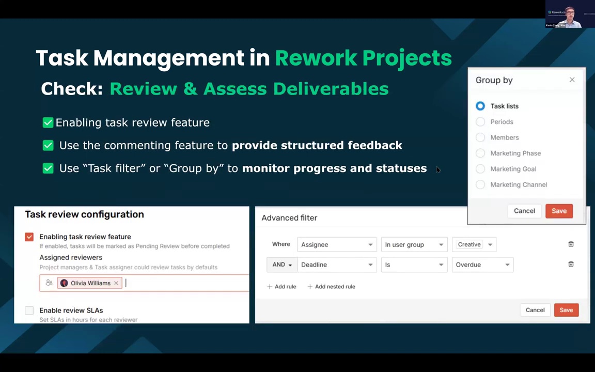Uncheck Enabling task review feature checkbox
This screenshot has height=372, width=595.
pos(29,237)
